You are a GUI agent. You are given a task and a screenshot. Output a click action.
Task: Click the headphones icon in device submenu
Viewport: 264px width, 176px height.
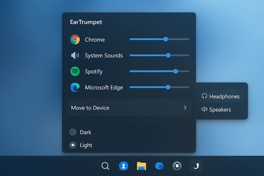[204, 96]
